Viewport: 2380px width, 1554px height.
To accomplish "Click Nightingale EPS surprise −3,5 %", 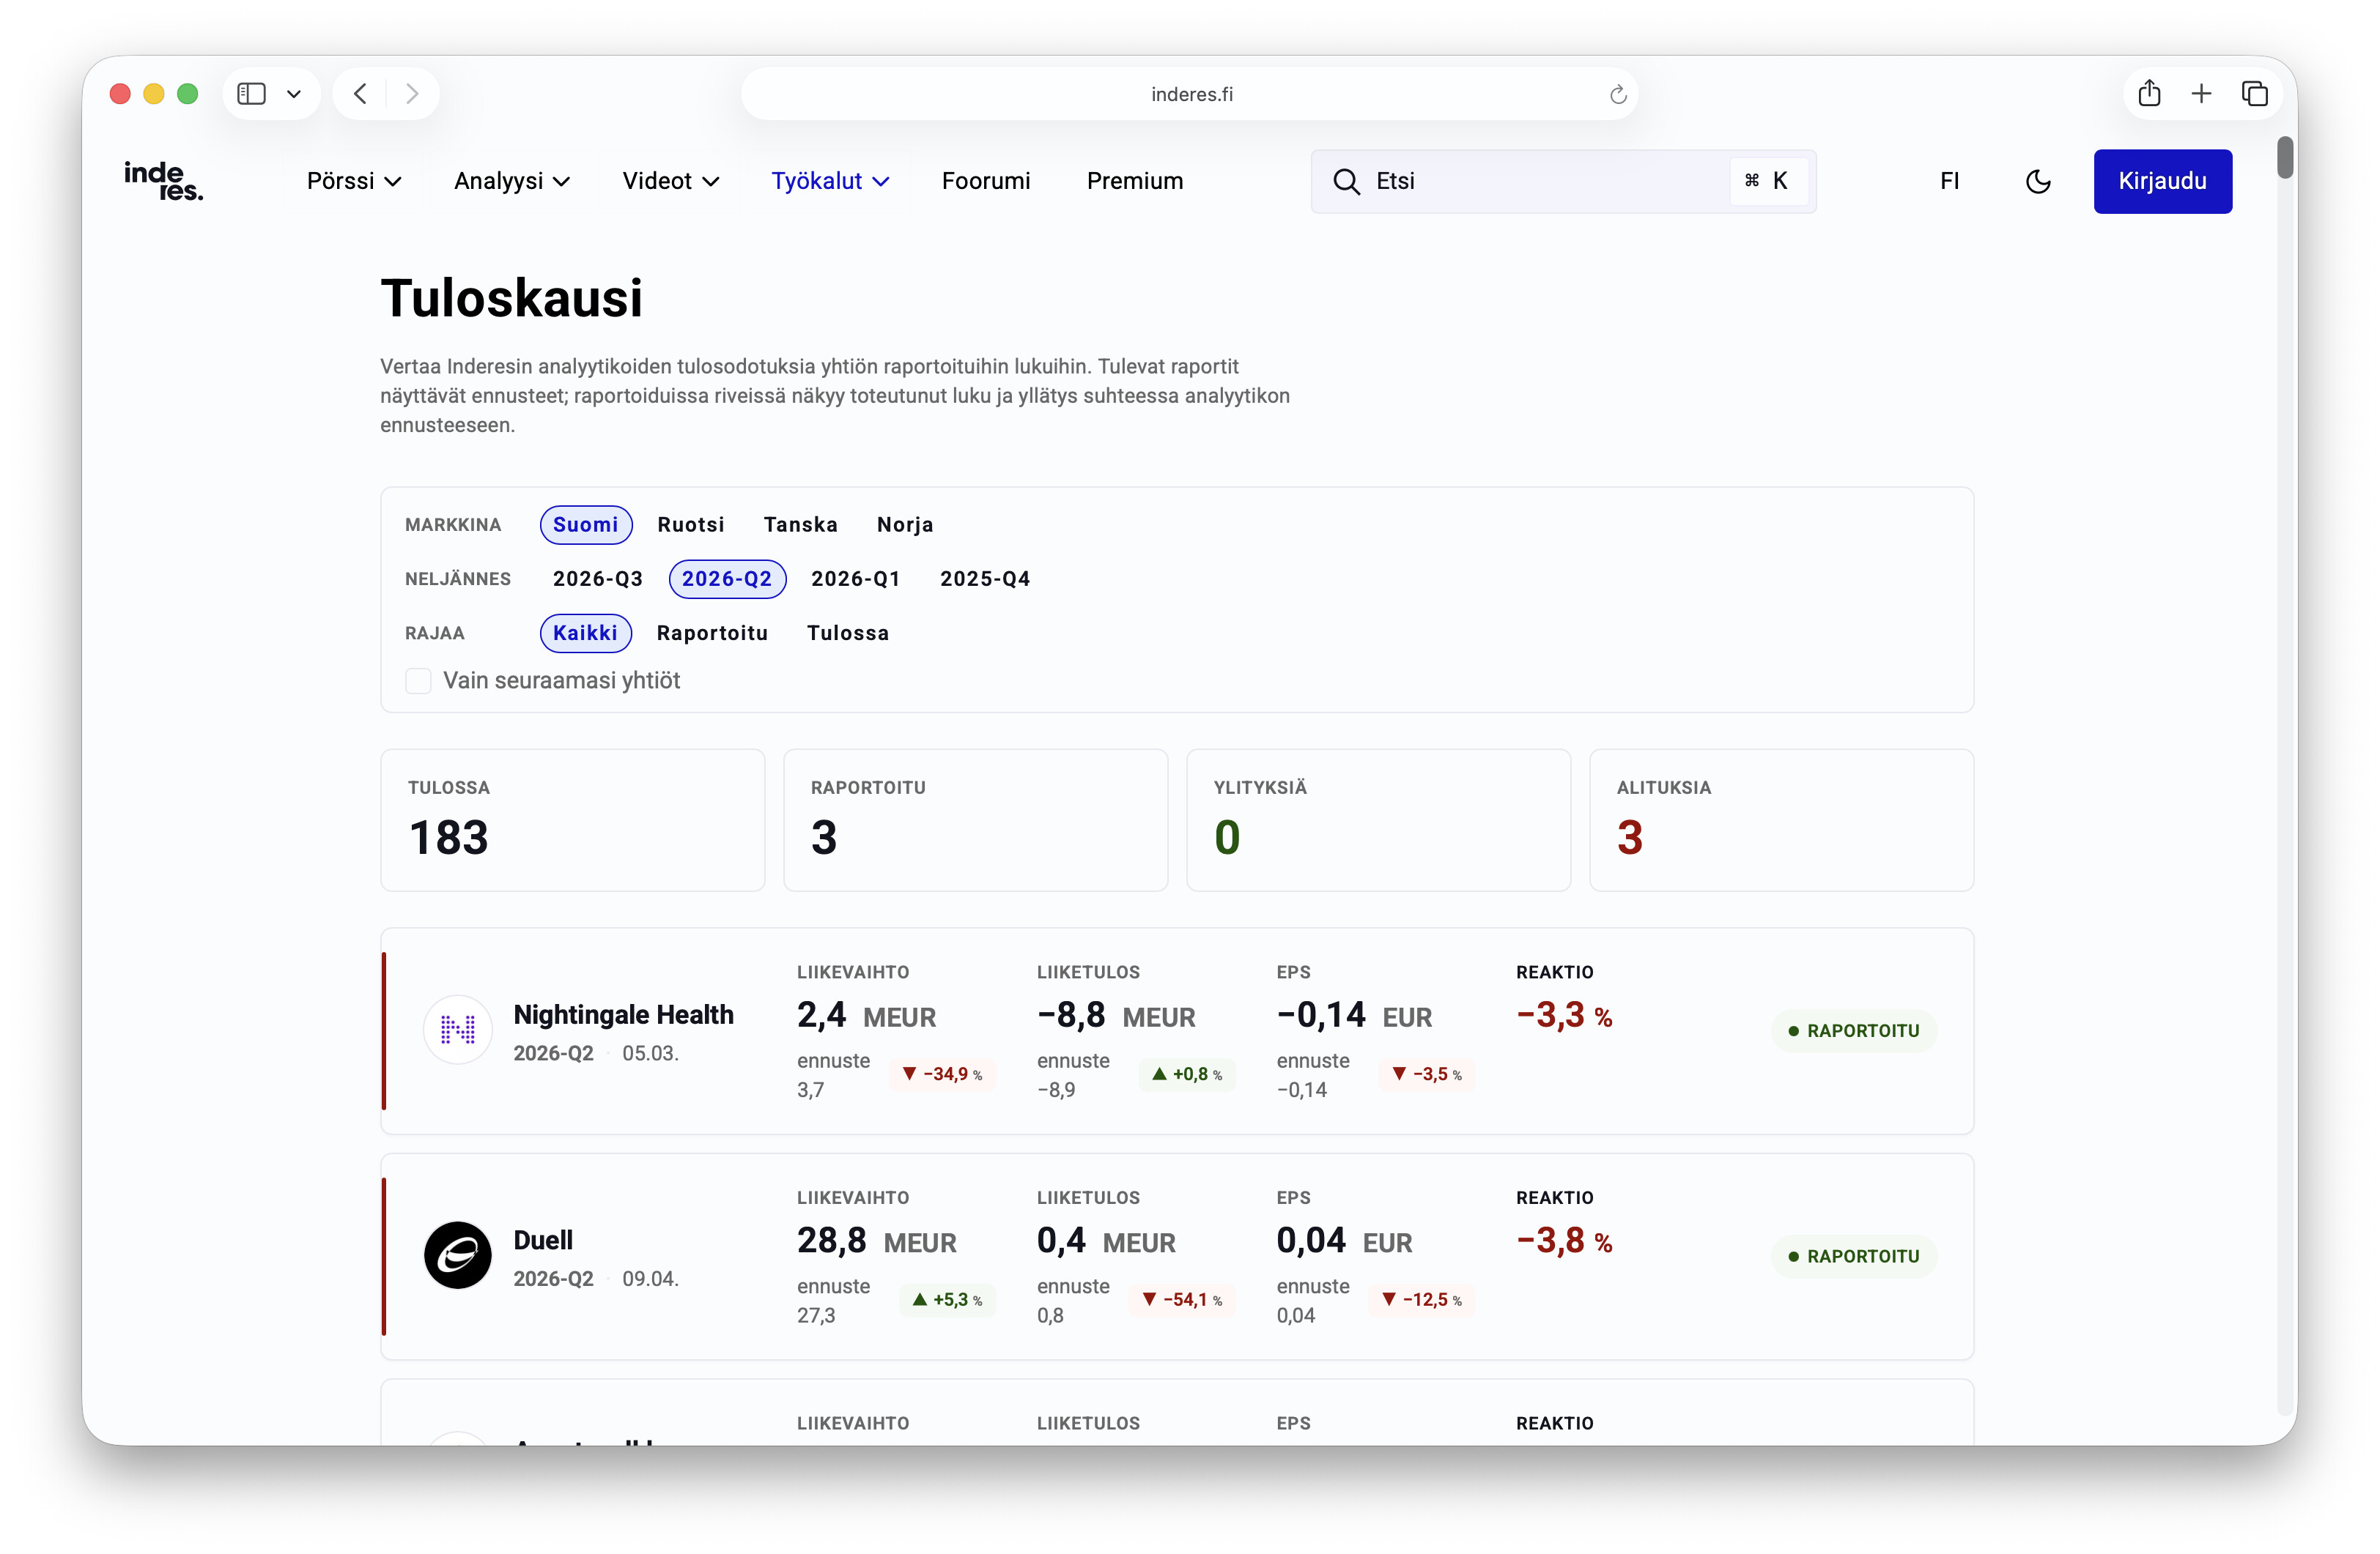I will coord(1427,1074).
